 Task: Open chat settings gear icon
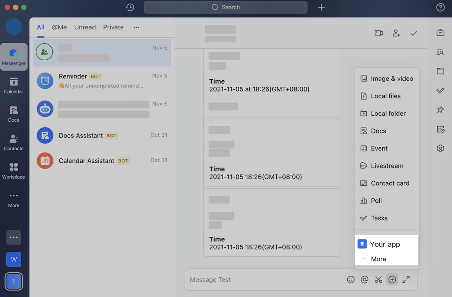[440, 148]
